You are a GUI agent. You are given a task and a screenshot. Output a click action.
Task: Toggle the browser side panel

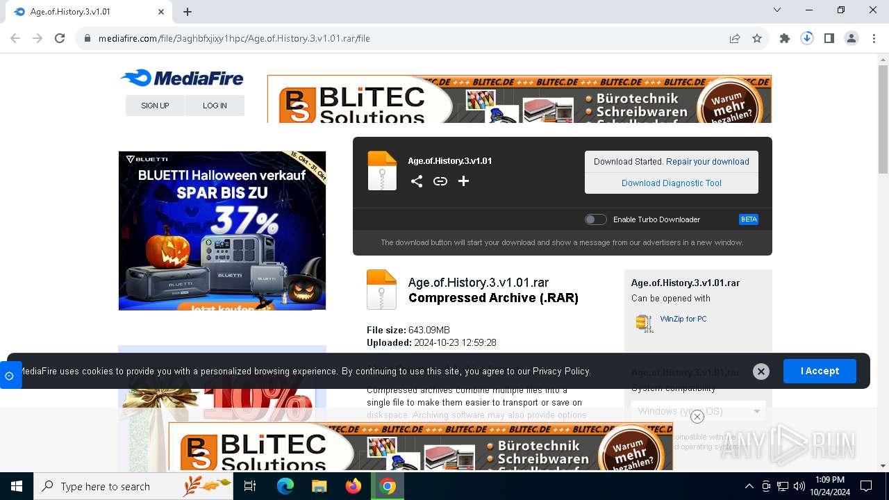click(829, 38)
